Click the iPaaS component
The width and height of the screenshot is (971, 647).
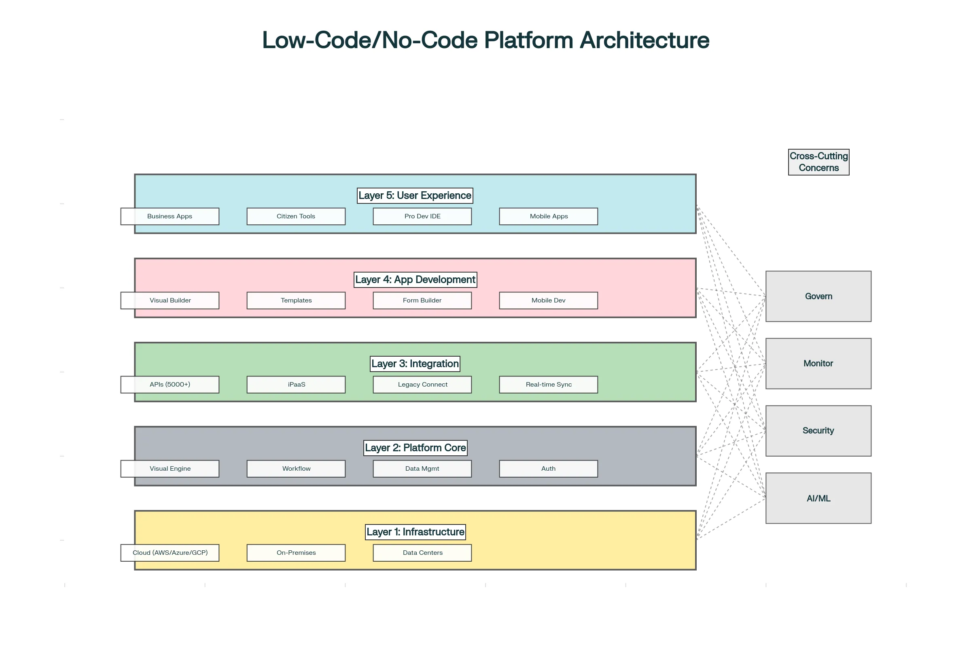(296, 384)
